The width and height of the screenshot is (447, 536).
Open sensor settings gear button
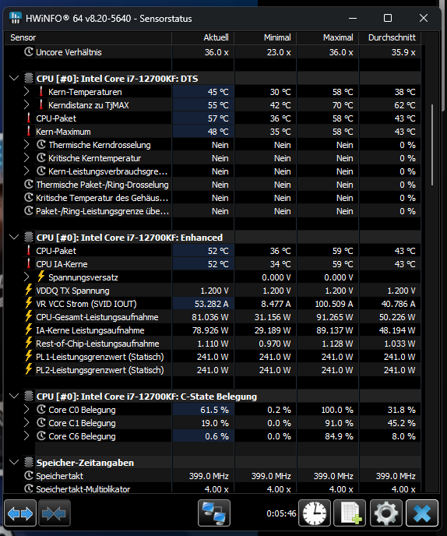click(385, 513)
